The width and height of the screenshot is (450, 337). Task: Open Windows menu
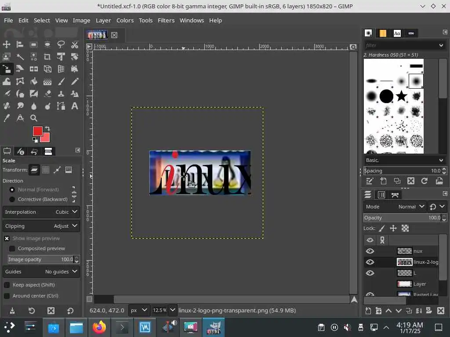click(x=192, y=20)
